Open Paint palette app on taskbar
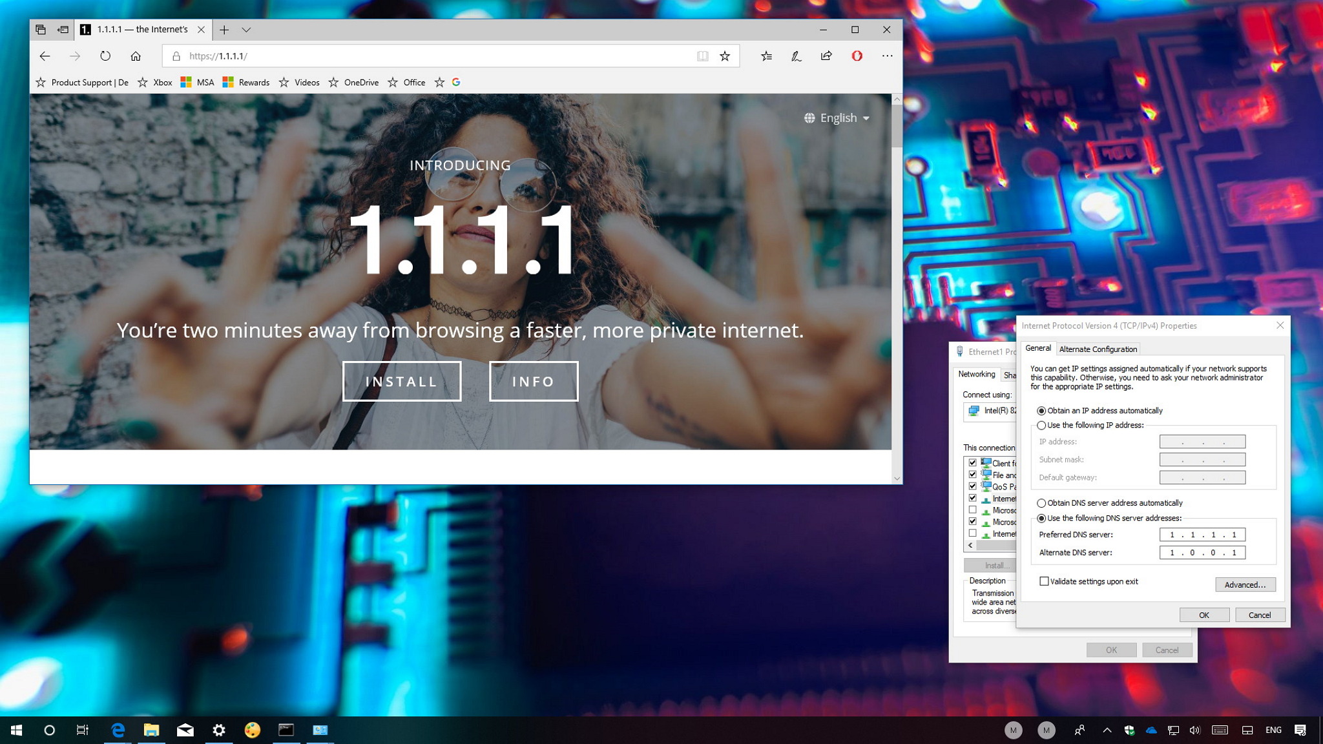 (x=253, y=730)
